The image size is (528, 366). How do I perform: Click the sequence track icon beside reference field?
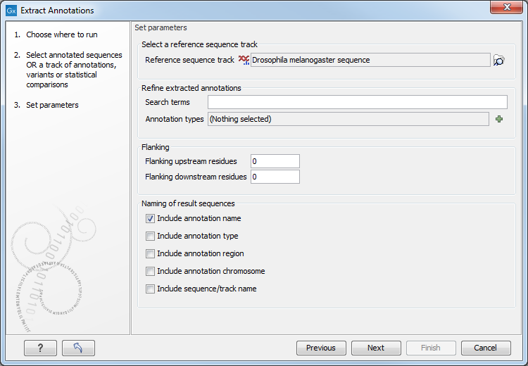point(244,60)
